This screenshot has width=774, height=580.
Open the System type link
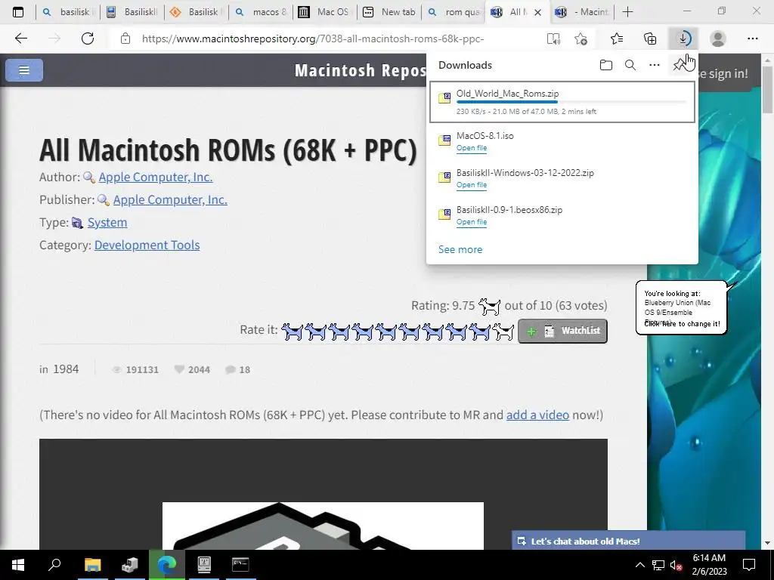tap(107, 223)
